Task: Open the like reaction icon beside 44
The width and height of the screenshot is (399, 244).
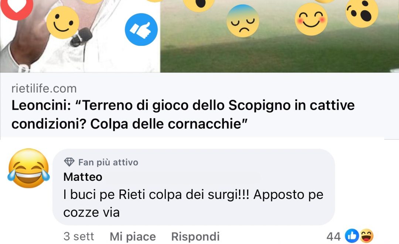Action: tap(352, 236)
